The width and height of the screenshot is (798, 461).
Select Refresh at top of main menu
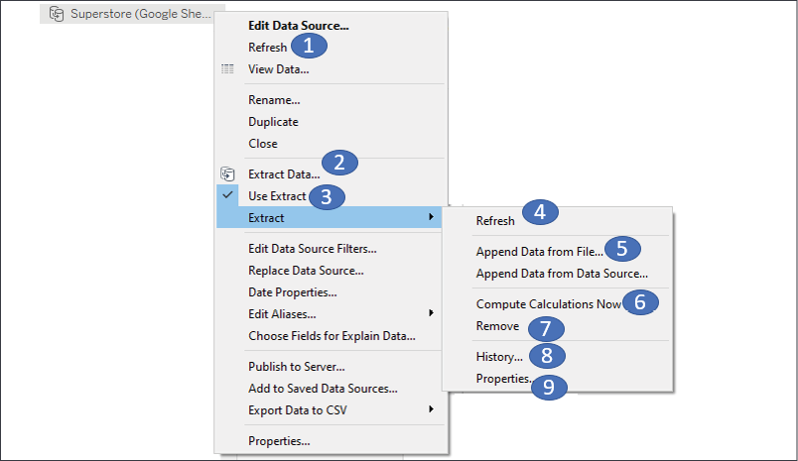[x=267, y=48]
